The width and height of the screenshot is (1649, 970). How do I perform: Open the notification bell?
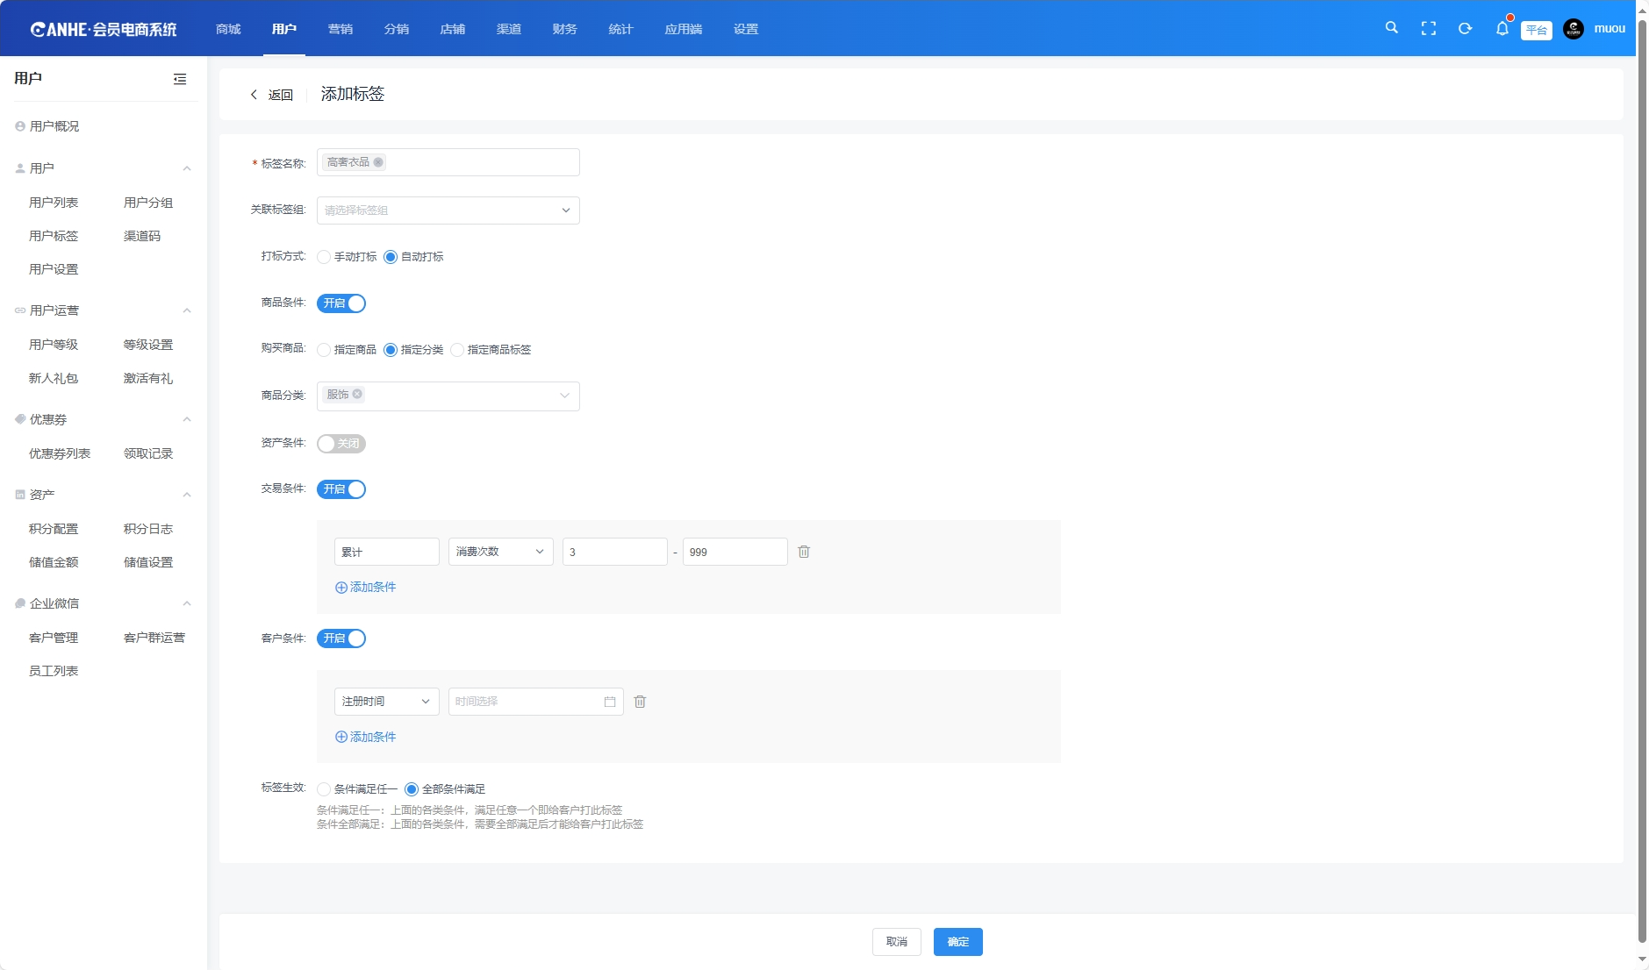pos(1502,29)
